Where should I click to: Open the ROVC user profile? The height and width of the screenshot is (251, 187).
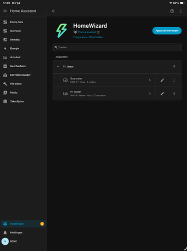coord(23,241)
